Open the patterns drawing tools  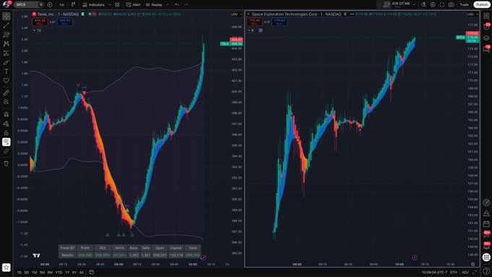7,44
